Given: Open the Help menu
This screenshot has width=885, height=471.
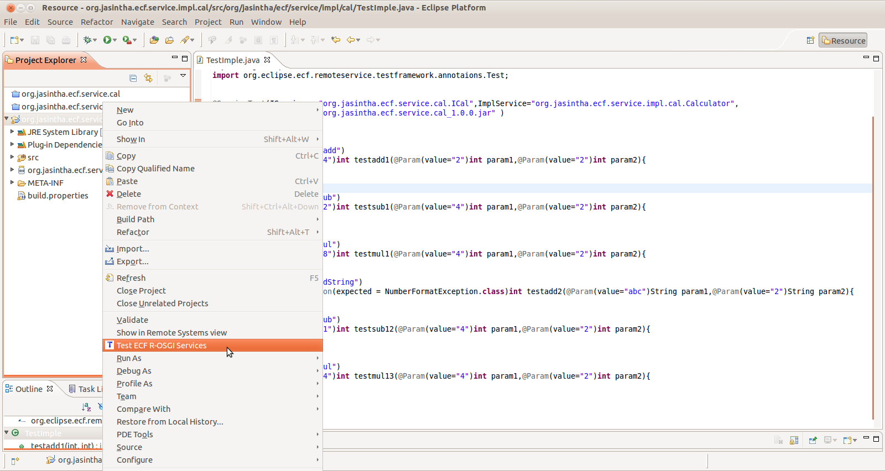Looking at the screenshot, I should click(x=298, y=22).
